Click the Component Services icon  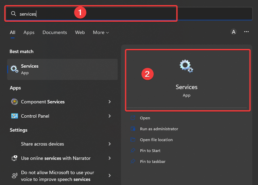[x=15, y=102]
